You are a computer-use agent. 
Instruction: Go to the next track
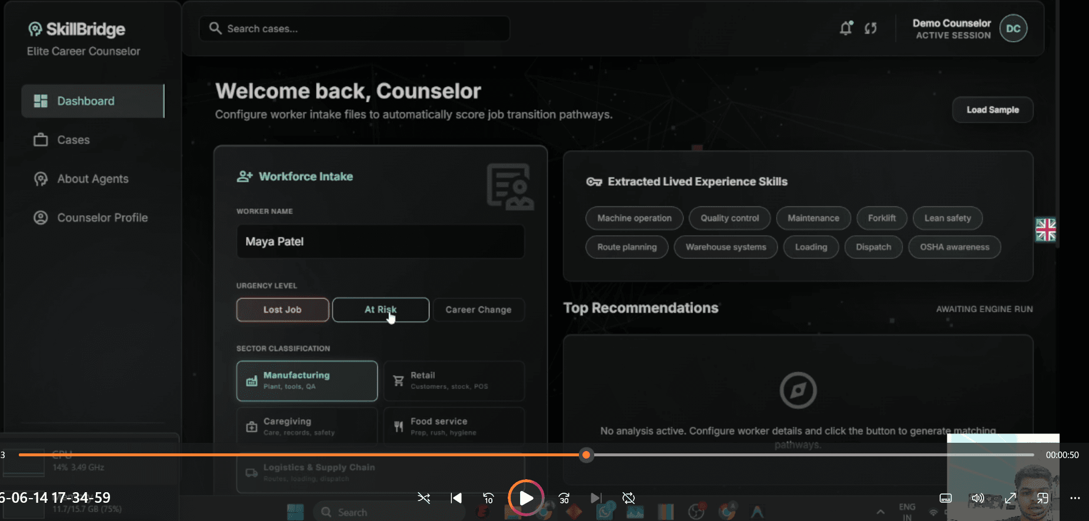[x=596, y=498]
